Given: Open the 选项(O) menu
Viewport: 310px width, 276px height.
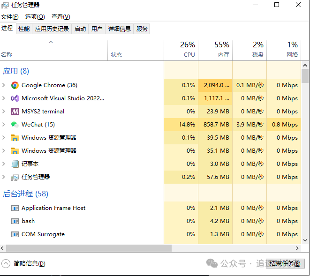Looking at the screenshot, I should point(35,17).
